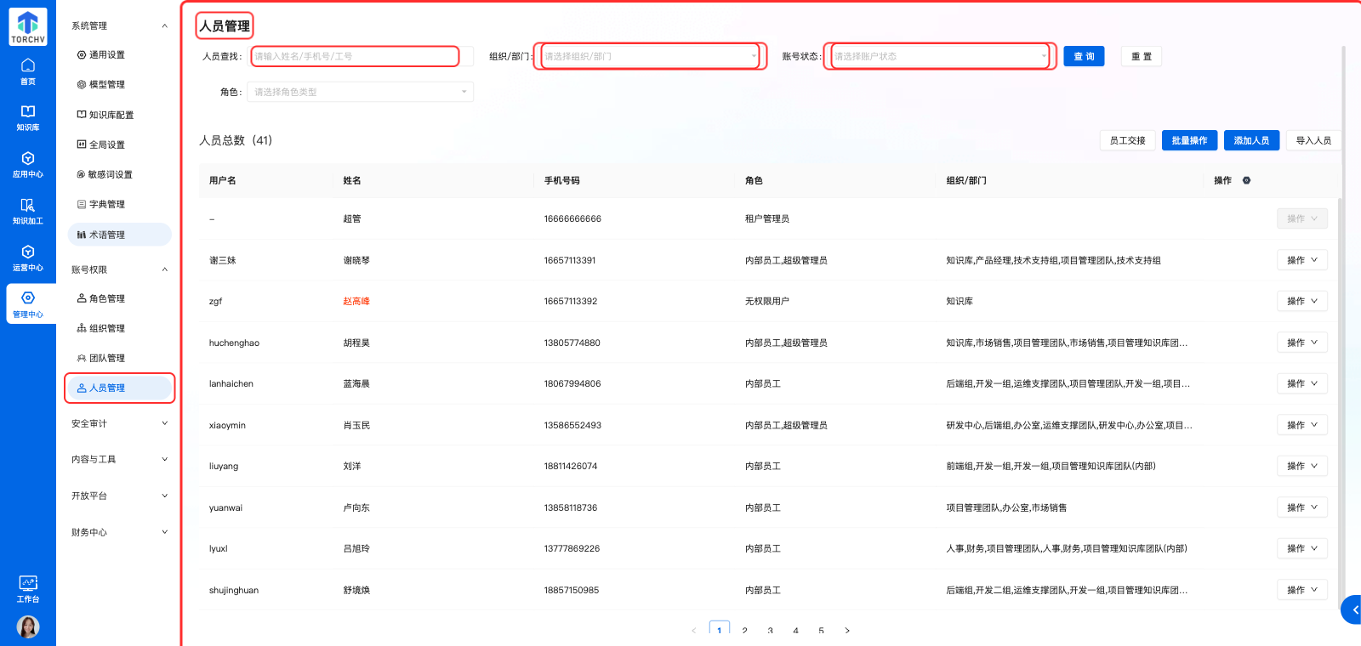Viewport: 1361px width, 646px height.
Task: Open 操作 dropdown for 谢晓琴 row
Action: click(1301, 260)
